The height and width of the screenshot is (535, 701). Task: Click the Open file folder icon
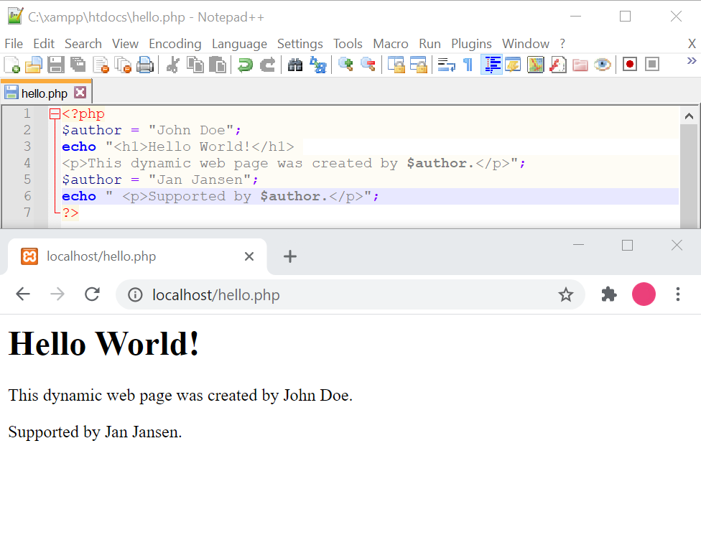click(34, 65)
